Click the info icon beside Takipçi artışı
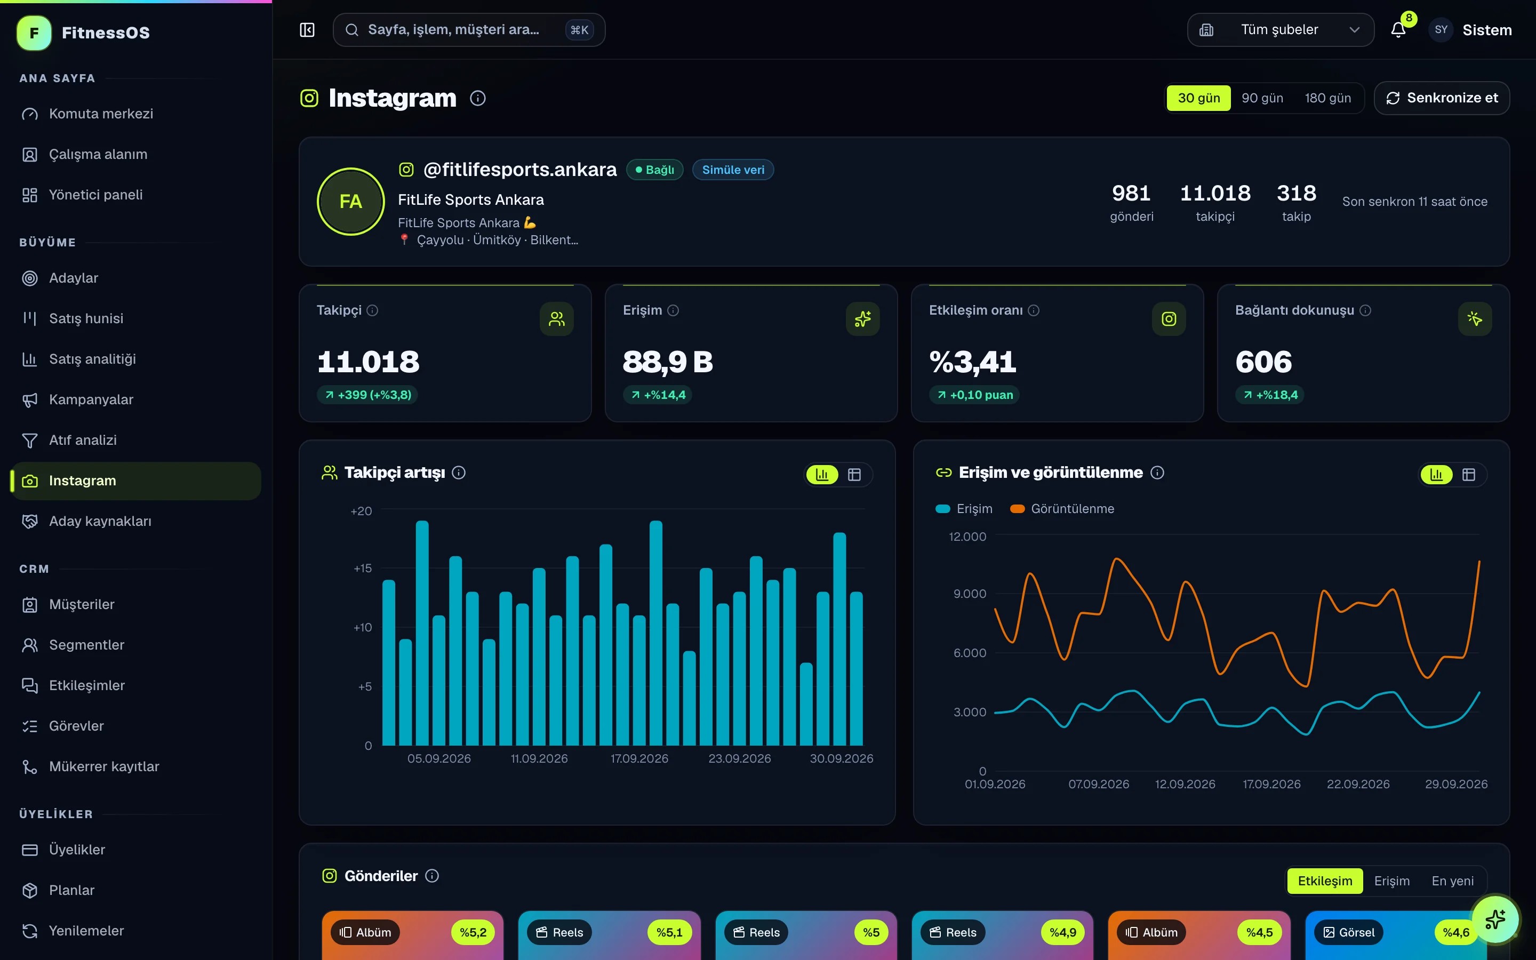The height and width of the screenshot is (960, 1536). tap(459, 473)
